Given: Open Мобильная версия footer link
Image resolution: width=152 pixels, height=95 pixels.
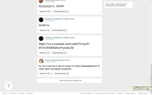Looking at the screenshot, I should (86, 93).
